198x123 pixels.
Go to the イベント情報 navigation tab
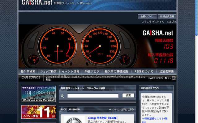(71, 72)
